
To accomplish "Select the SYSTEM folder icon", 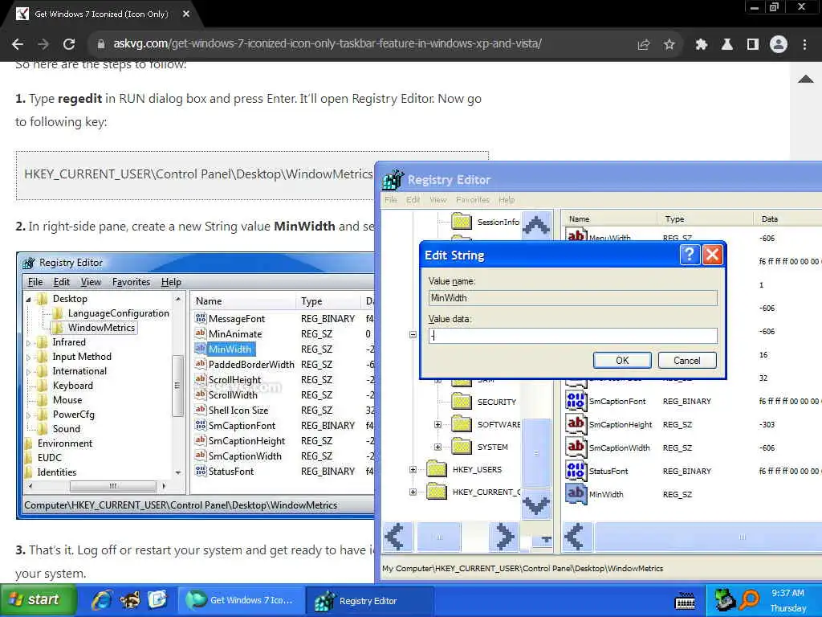I will point(462,447).
